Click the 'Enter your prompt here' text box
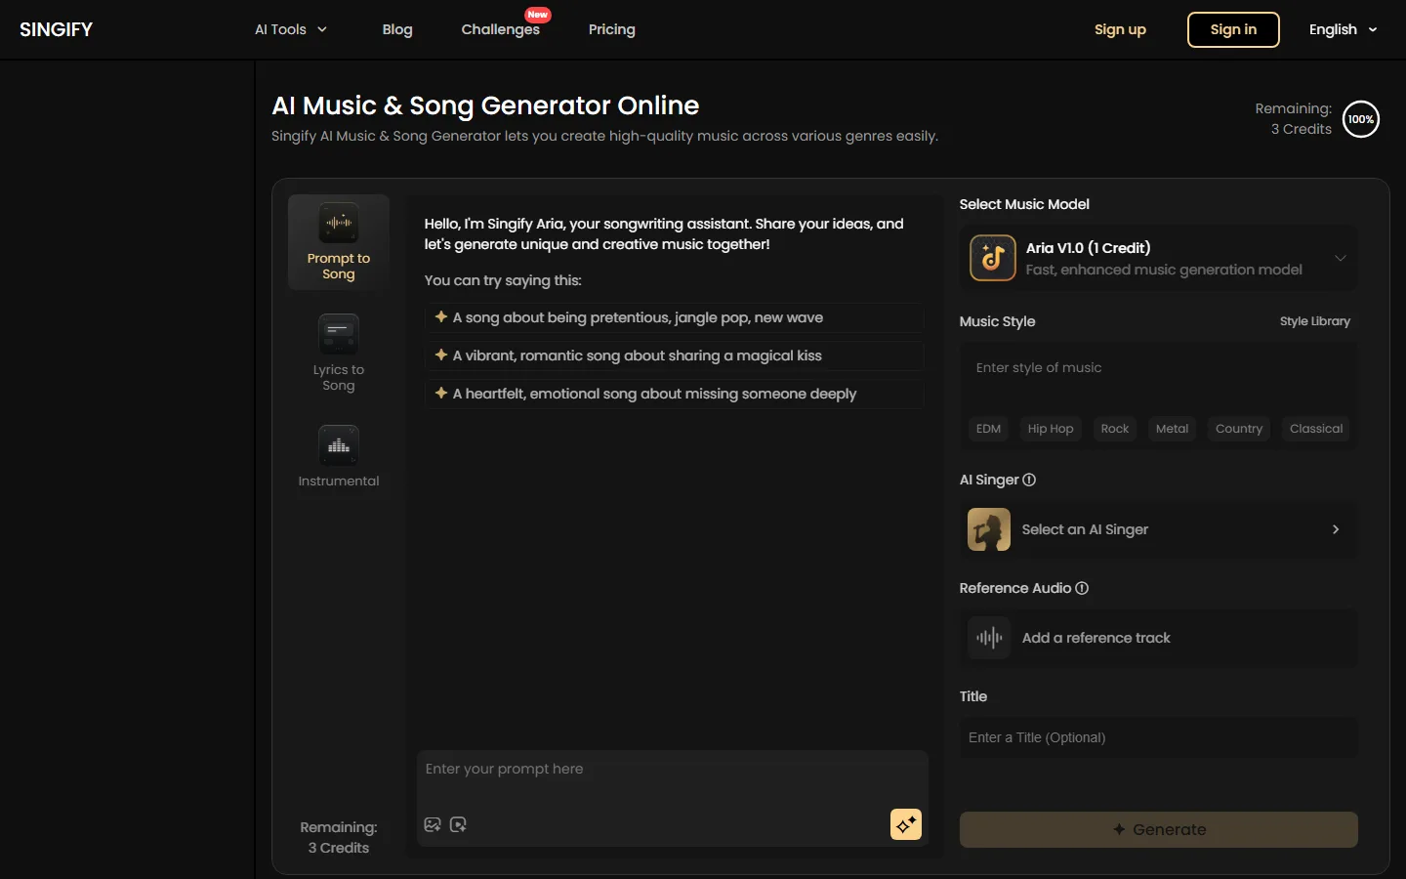Image resolution: width=1406 pixels, height=879 pixels. pyautogui.click(x=672, y=778)
